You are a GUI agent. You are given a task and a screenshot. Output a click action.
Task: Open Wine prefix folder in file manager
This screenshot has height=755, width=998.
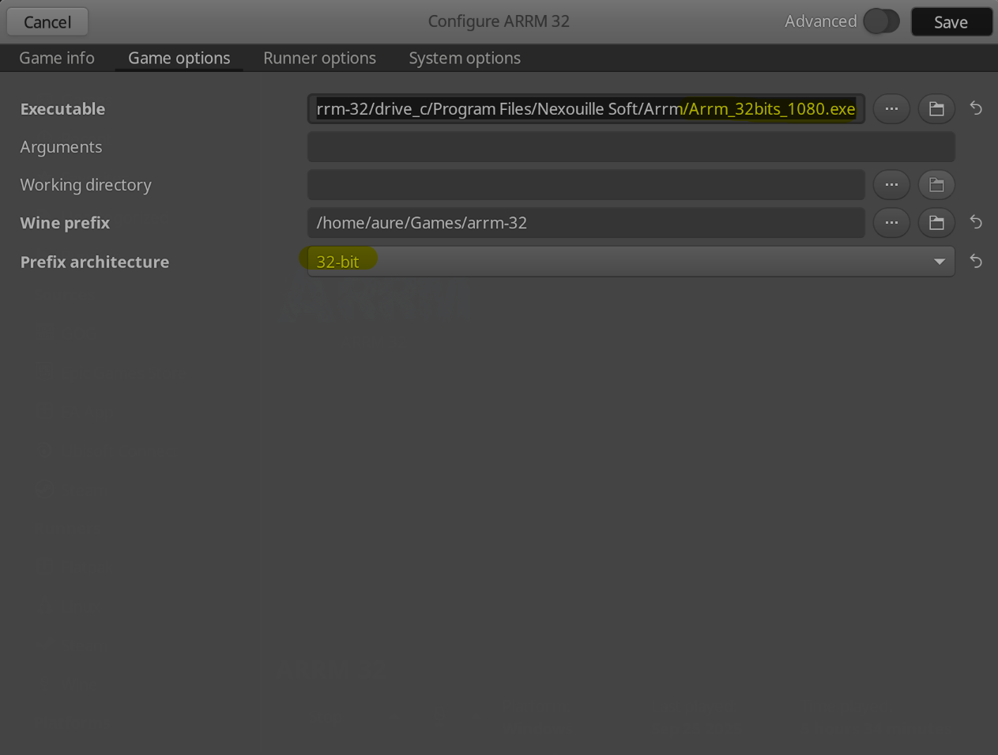pos(936,223)
